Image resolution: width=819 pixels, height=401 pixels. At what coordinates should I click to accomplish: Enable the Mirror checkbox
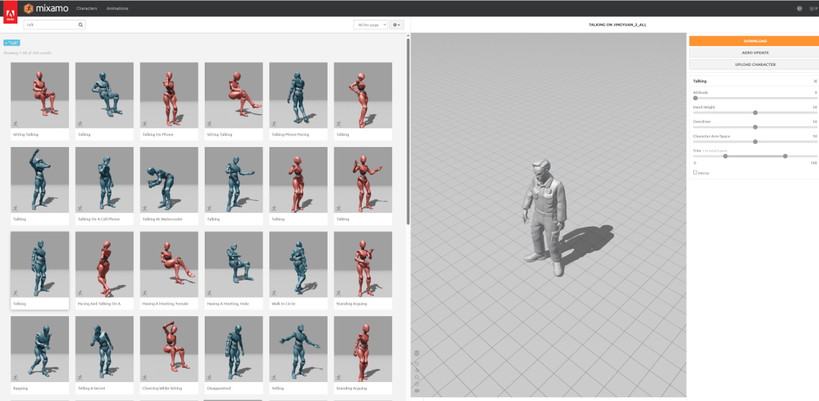tap(695, 173)
